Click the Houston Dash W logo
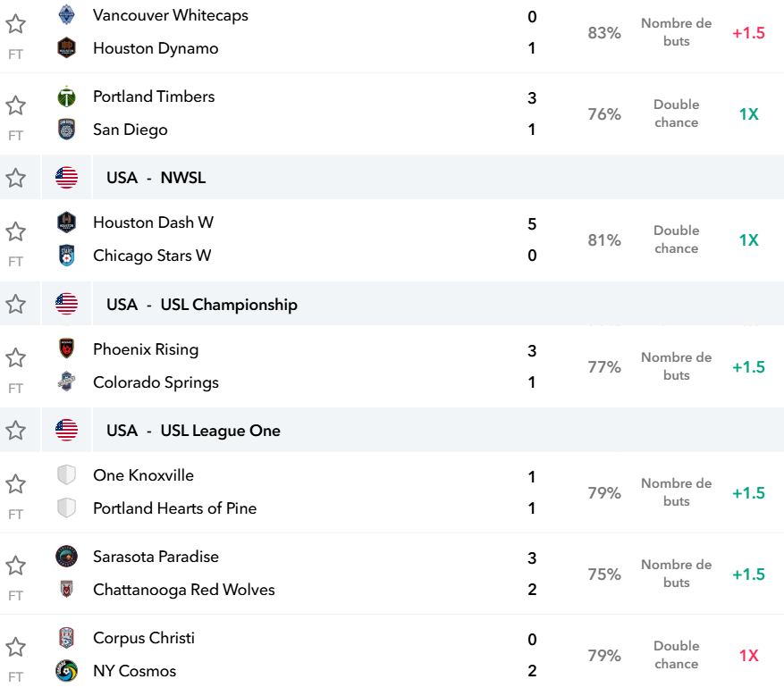The image size is (784, 696). pos(66,222)
